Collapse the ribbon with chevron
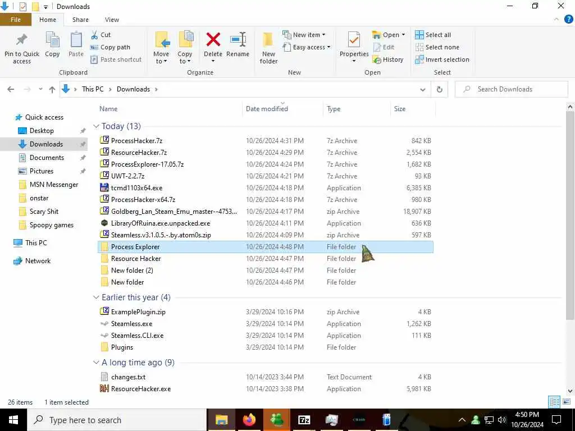 click(x=556, y=20)
